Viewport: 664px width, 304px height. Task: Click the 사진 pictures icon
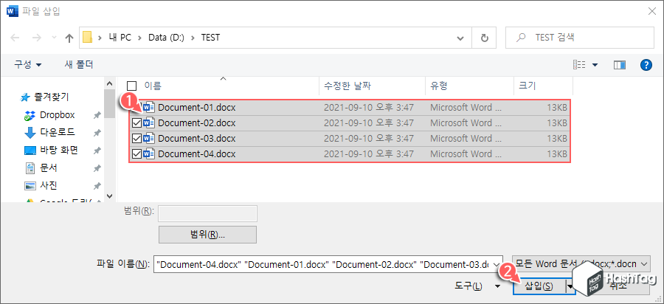[x=30, y=186]
